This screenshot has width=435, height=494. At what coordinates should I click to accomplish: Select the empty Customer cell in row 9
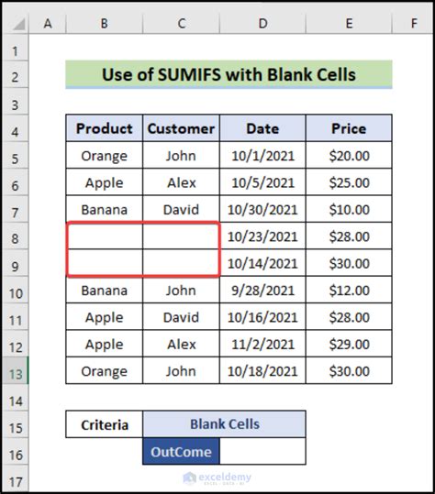point(181,263)
